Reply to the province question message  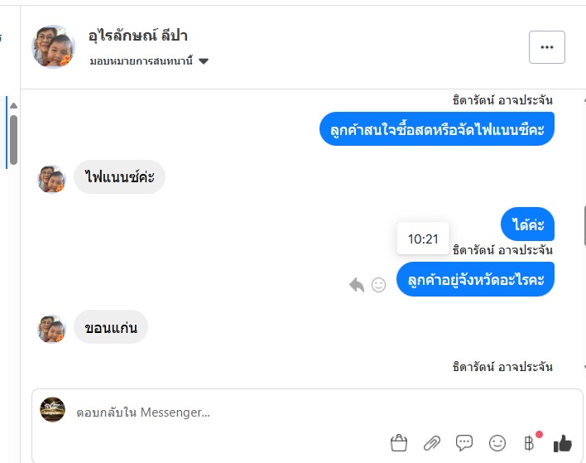coord(357,285)
